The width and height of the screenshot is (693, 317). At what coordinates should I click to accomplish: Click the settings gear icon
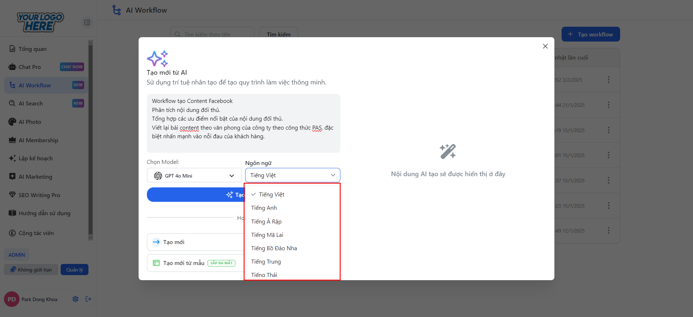[x=75, y=299]
